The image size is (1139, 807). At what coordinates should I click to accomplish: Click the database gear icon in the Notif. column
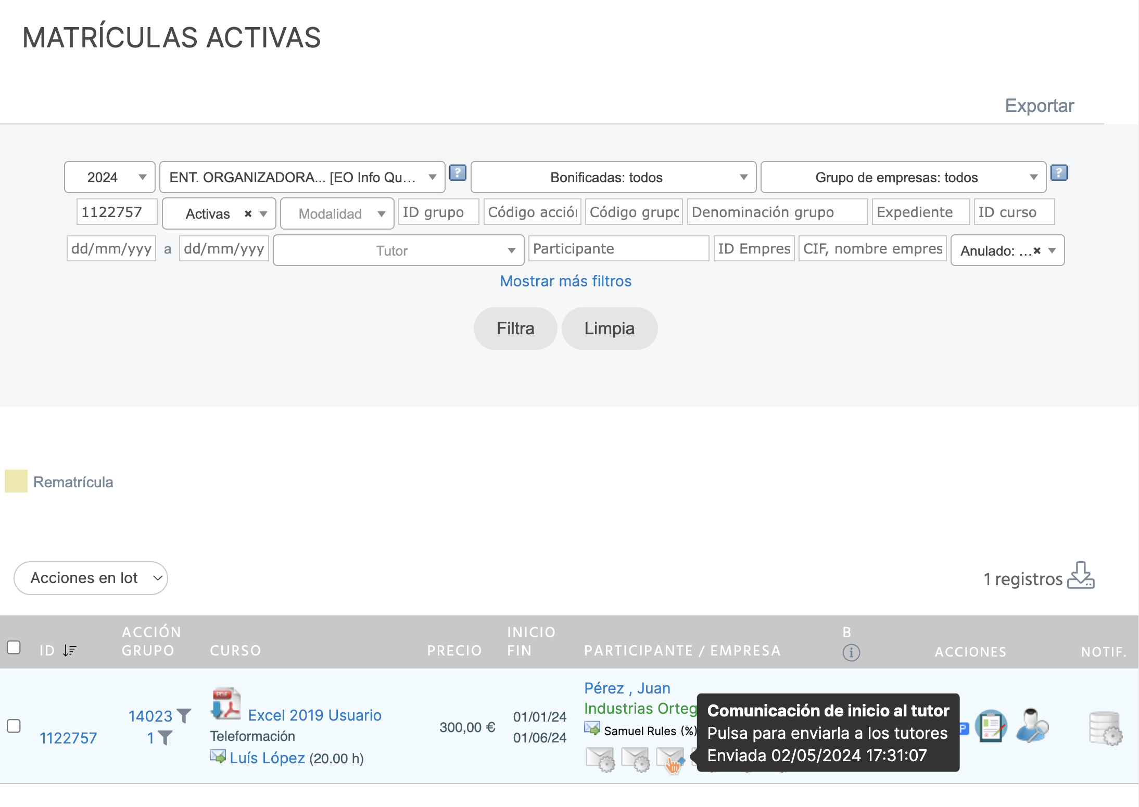point(1105,728)
